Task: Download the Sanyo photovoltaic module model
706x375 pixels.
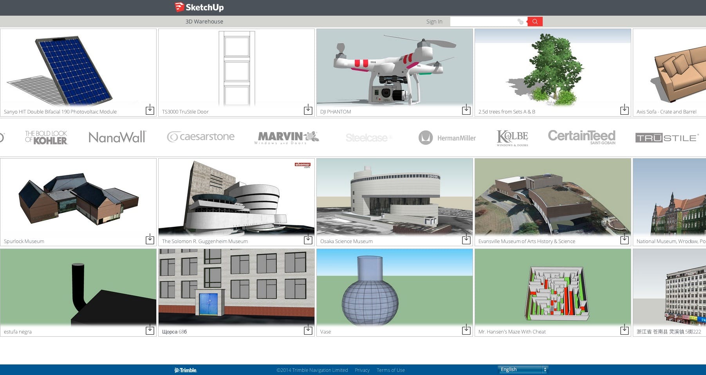Action: click(150, 110)
